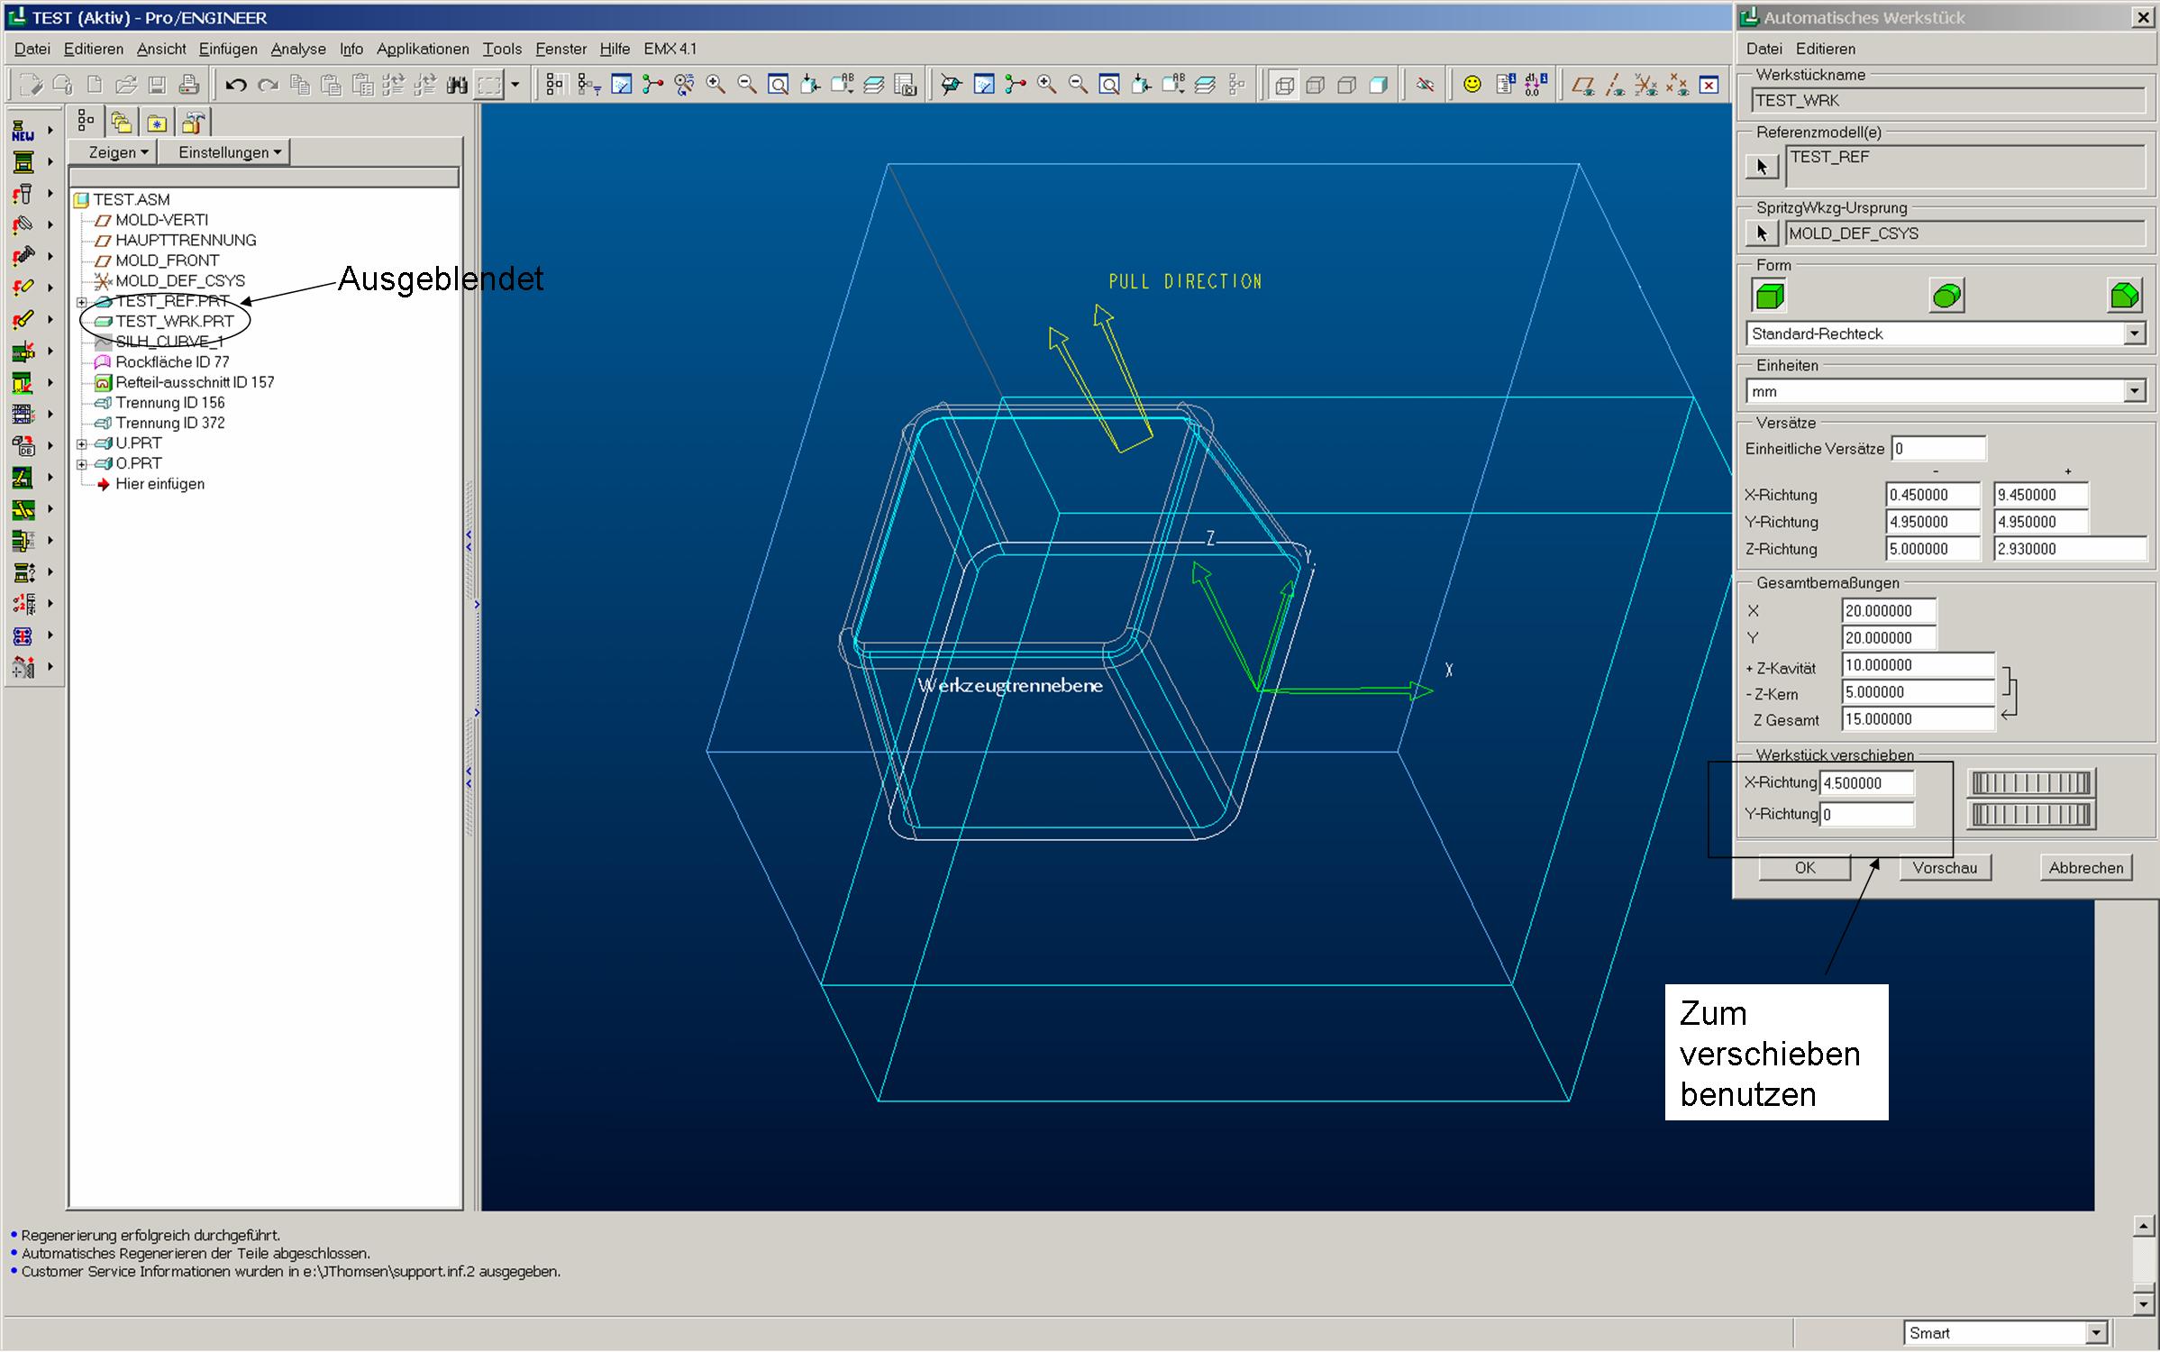Open the folder browser navigator tab

(x=121, y=123)
